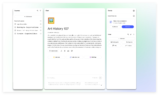Copy the summary with the copy icon
This screenshot has width=159, height=95.
point(65,51)
